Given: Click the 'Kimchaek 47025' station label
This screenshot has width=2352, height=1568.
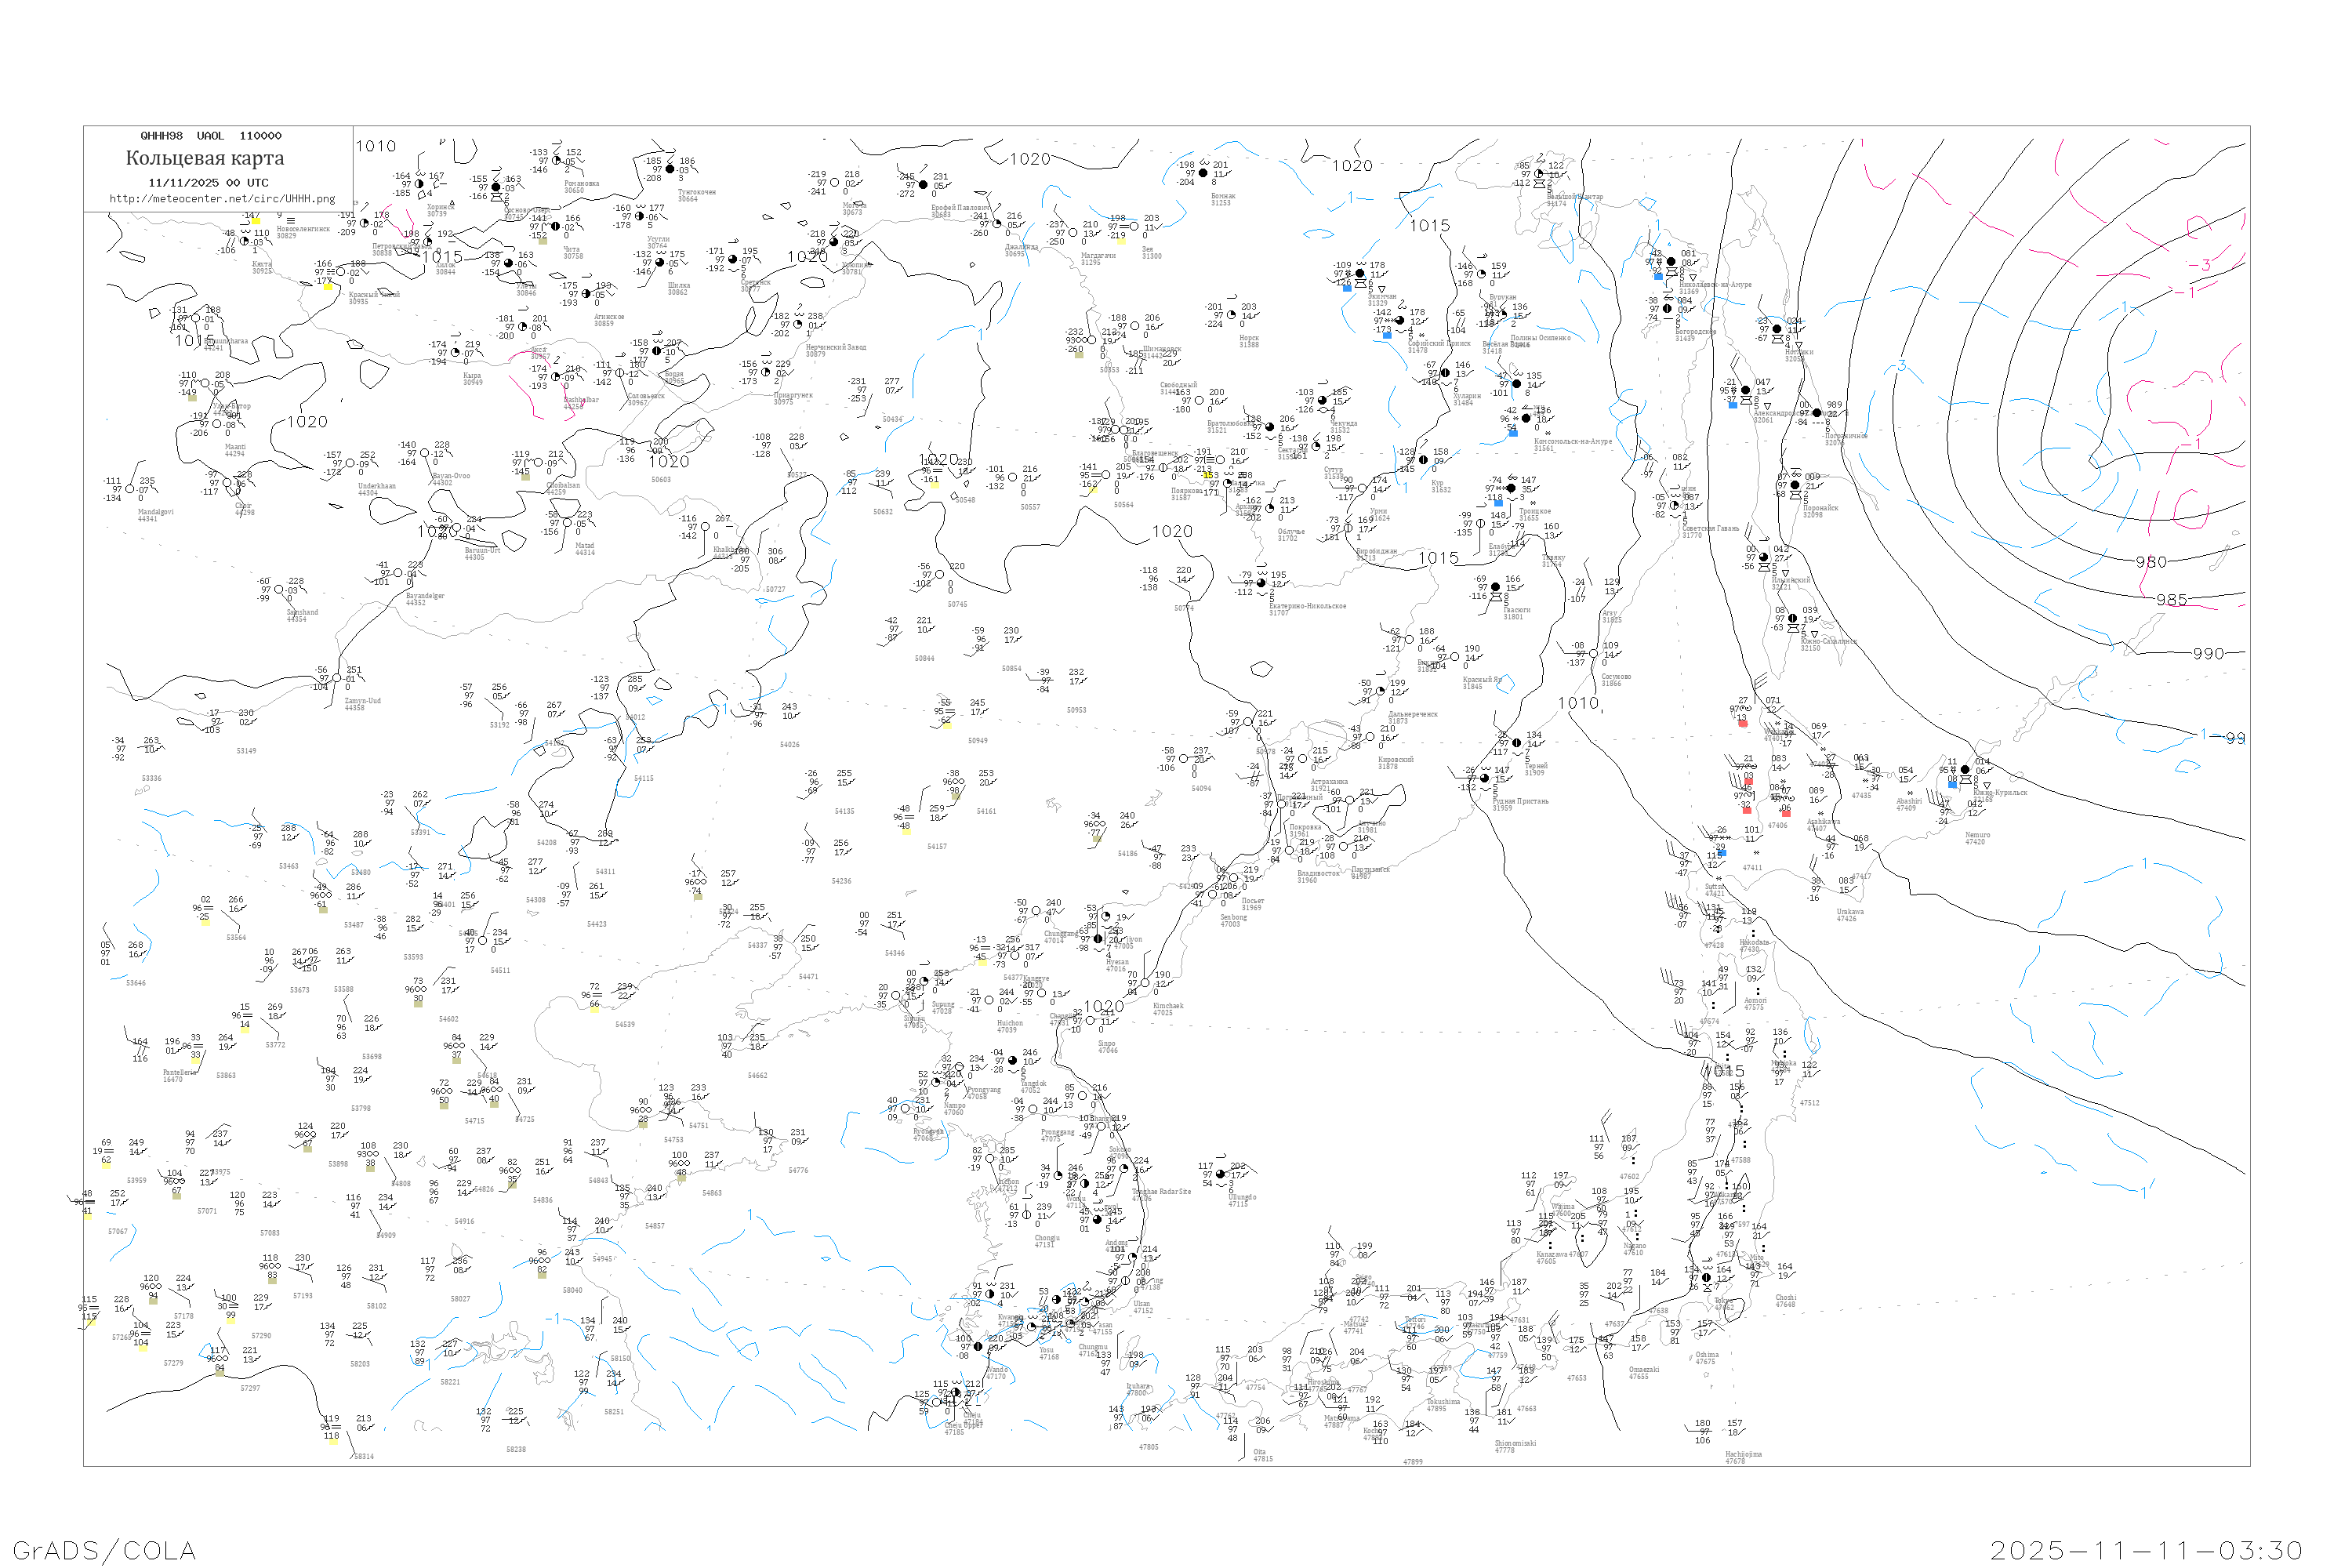Looking at the screenshot, I should coord(1168,1009).
